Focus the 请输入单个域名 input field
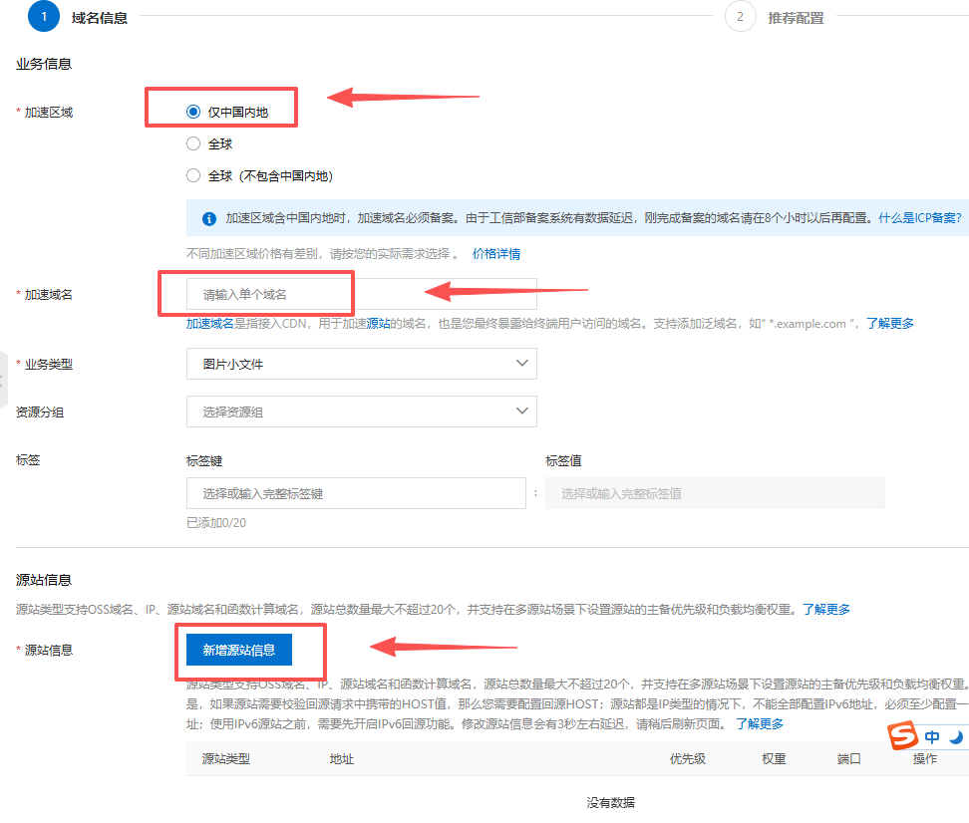 pyautogui.click(x=362, y=294)
